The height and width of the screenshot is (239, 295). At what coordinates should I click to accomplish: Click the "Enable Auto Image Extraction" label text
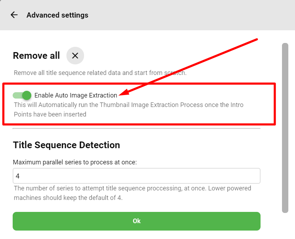pyautogui.click(x=76, y=95)
